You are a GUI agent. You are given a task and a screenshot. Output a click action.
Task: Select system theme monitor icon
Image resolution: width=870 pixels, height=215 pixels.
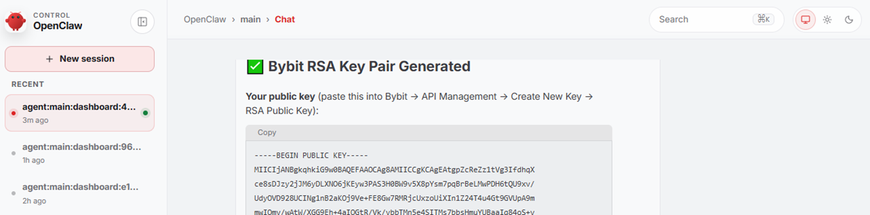pyautogui.click(x=806, y=20)
